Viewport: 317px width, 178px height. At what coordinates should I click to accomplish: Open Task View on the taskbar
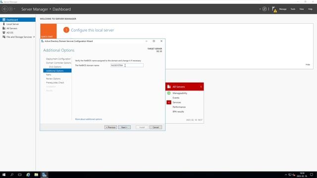(x=20, y=175)
